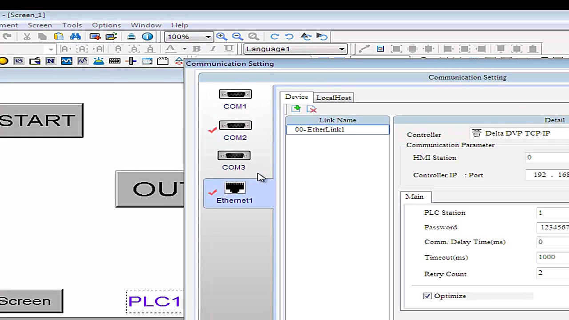This screenshot has width=569, height=320.
Task: Switch to the Device tab
Action: pyautogui.click(x=297, y=97)
